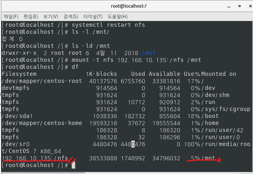Click /dev/mapper/centos-root filesystem entry

click(42, 81)
